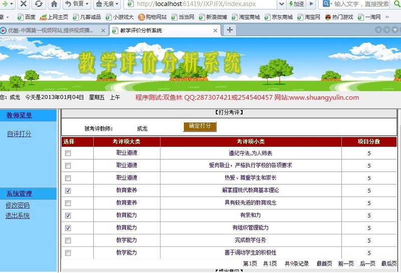The image size is (401, 273).
Task: Click the 恢复 restore button
Action: [x=74, y=4]
